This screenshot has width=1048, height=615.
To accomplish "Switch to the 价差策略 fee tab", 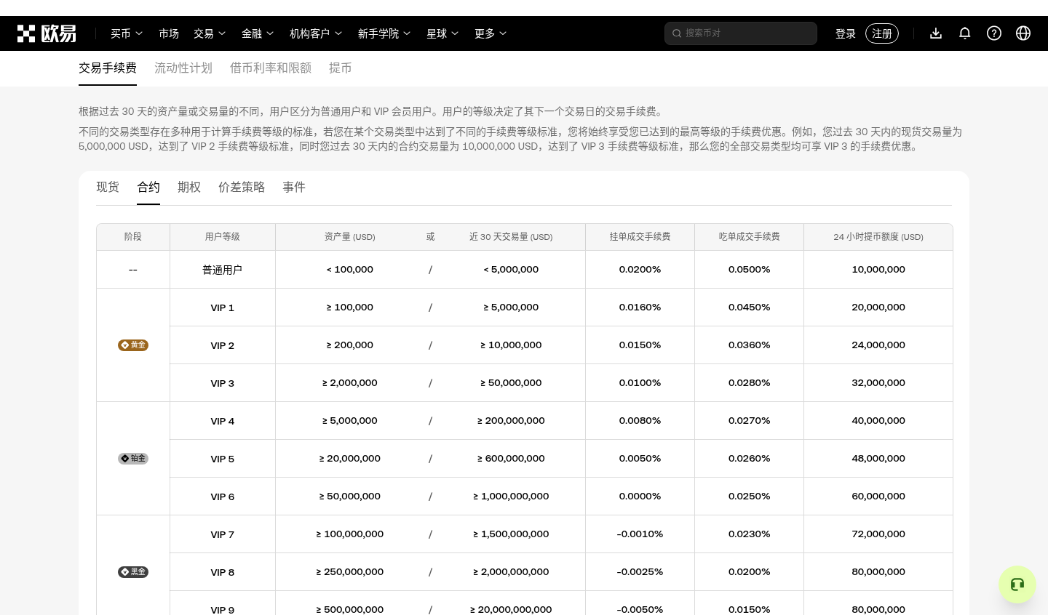I will [x=242, y=187].
